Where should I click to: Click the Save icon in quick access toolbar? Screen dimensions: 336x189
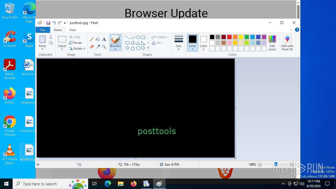pos(48,23)
